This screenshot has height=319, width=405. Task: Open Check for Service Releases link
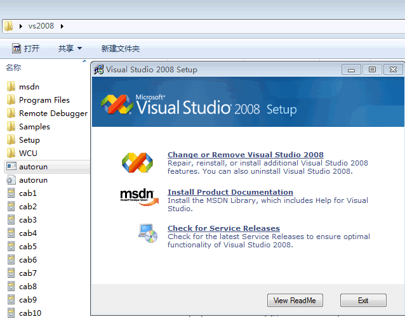[x=223, y=228]
